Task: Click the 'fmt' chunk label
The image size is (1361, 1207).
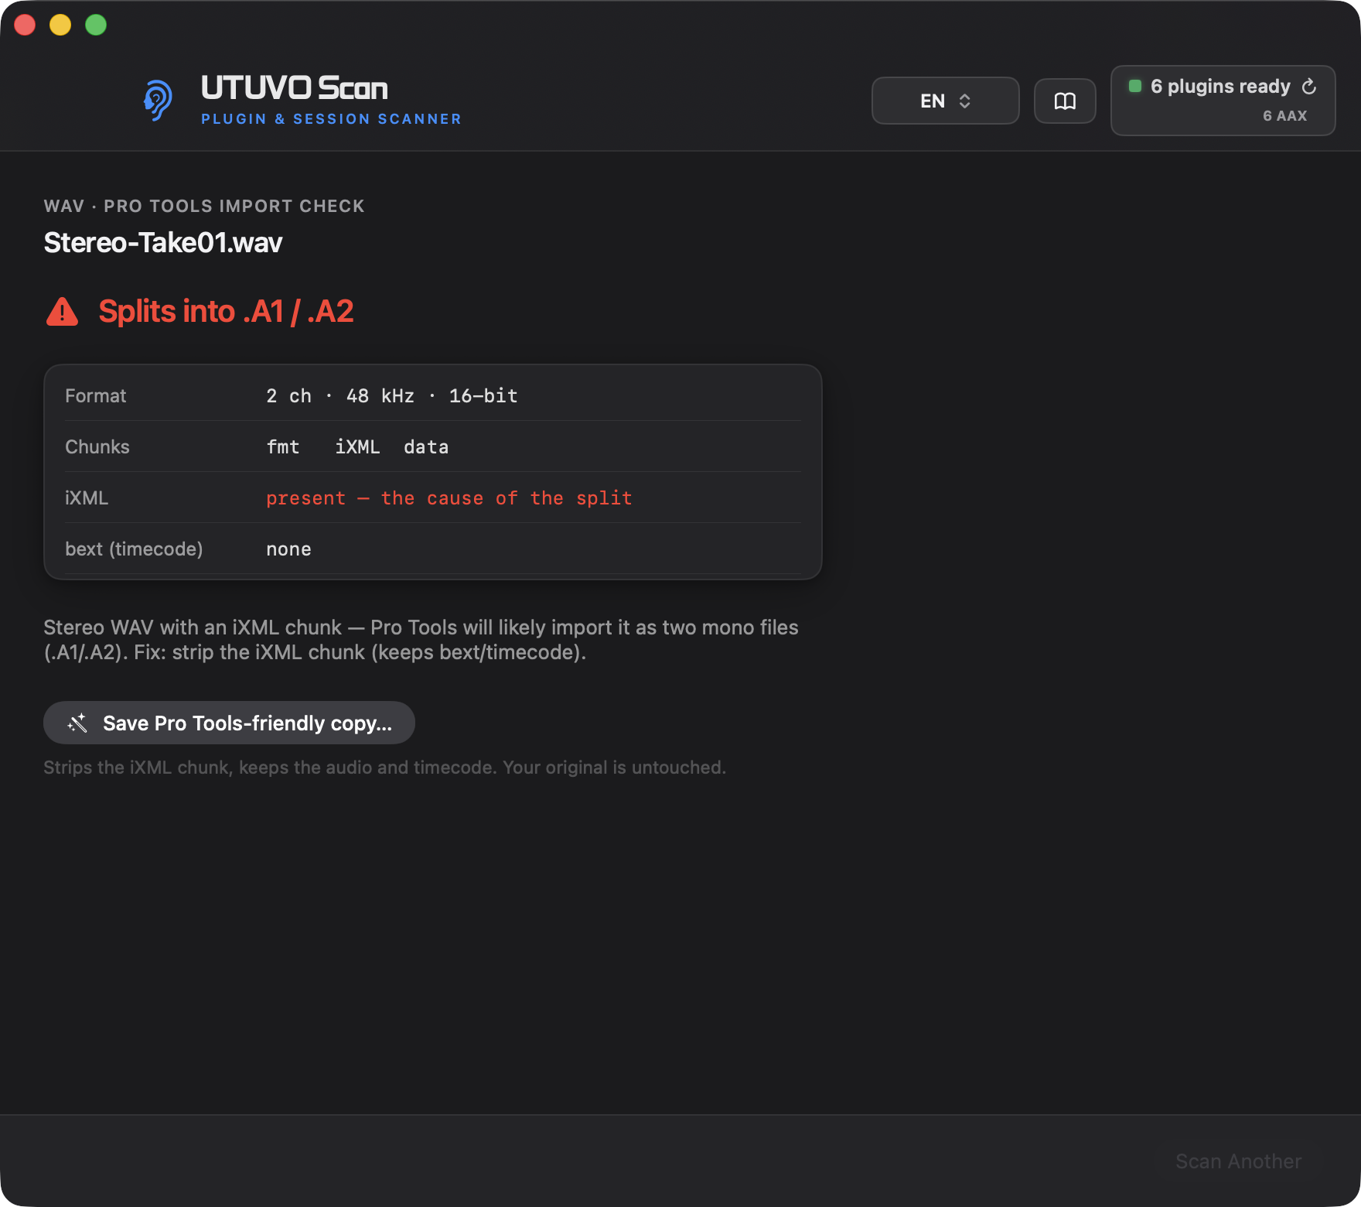Action: (283, 447)
